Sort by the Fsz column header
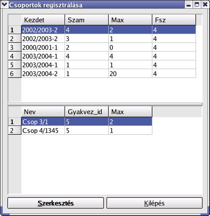The width and height of the screenshot is (210, 216). tap(174, 20)
